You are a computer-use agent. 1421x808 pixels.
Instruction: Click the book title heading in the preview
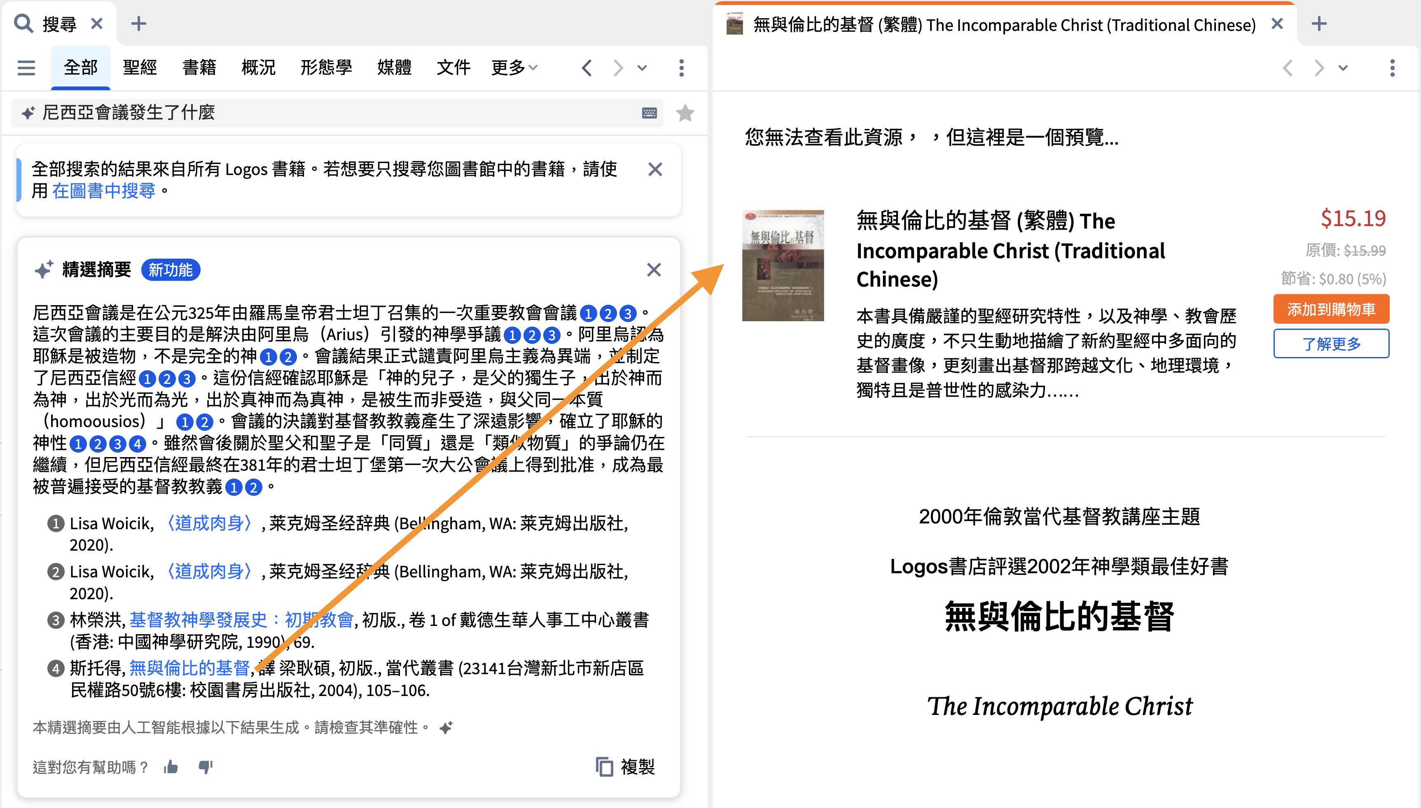pyautogui.click(x=1010, y=250)
